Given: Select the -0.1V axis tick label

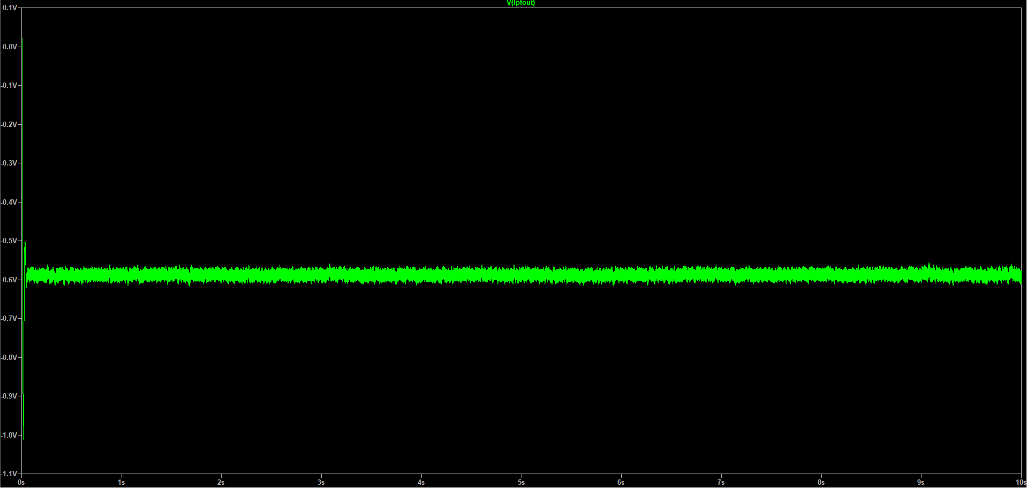Looking at the screenshot, I should point(9,86).
